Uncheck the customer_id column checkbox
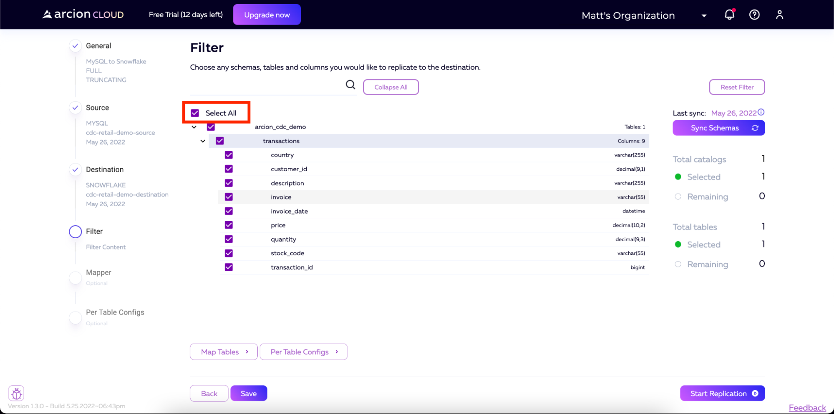The image size is (834, 414). [229, 169]
